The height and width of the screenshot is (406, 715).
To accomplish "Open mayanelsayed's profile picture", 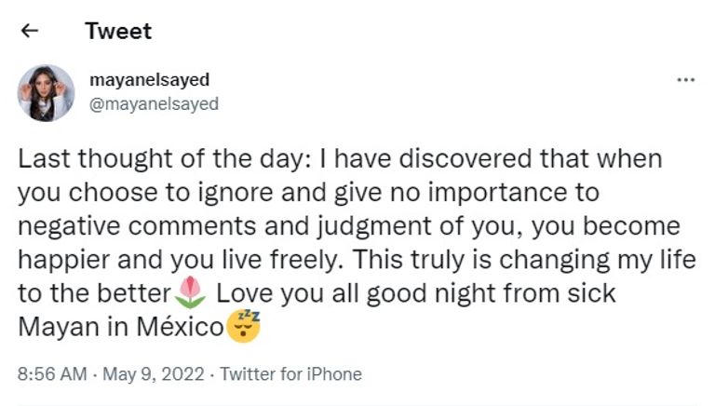I will (45, 92).
